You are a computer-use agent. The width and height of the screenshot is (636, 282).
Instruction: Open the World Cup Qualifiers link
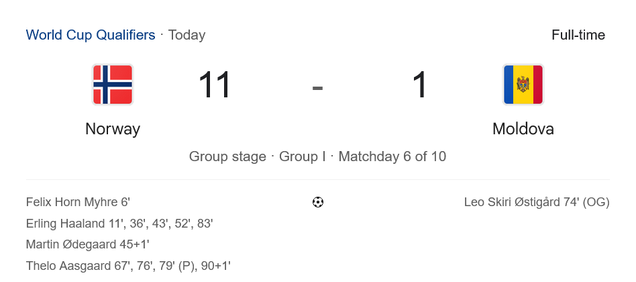click(91, 35)
